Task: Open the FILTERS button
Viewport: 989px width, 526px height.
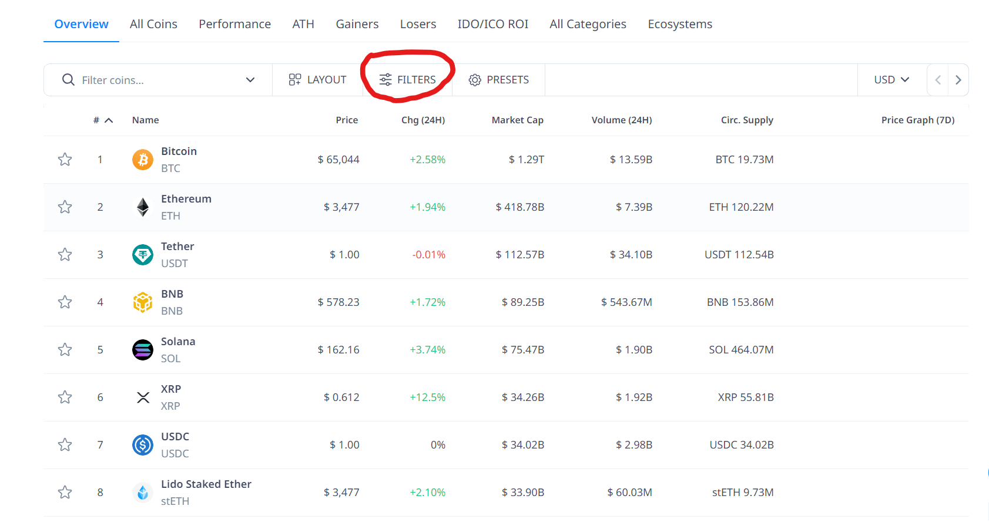Action: coord(408,80)
